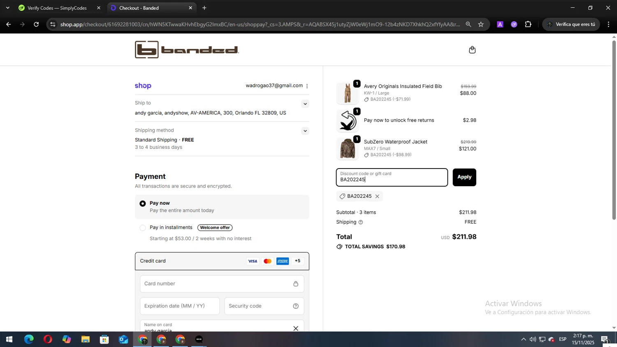The width and height of the screenshot is (617, 347).
Task: Focus the Security code field
Action: point(264,306)
